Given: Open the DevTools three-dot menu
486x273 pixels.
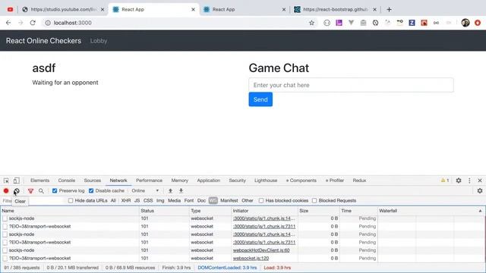Looking at the screenshot, I should pos(469,180).
